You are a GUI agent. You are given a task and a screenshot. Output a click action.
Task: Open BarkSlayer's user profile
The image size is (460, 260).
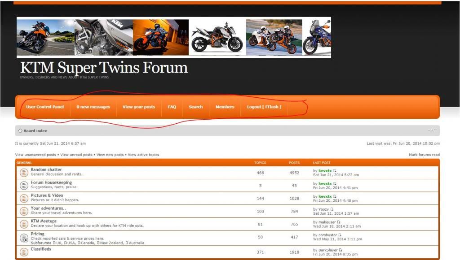click(x=328, y=250)
